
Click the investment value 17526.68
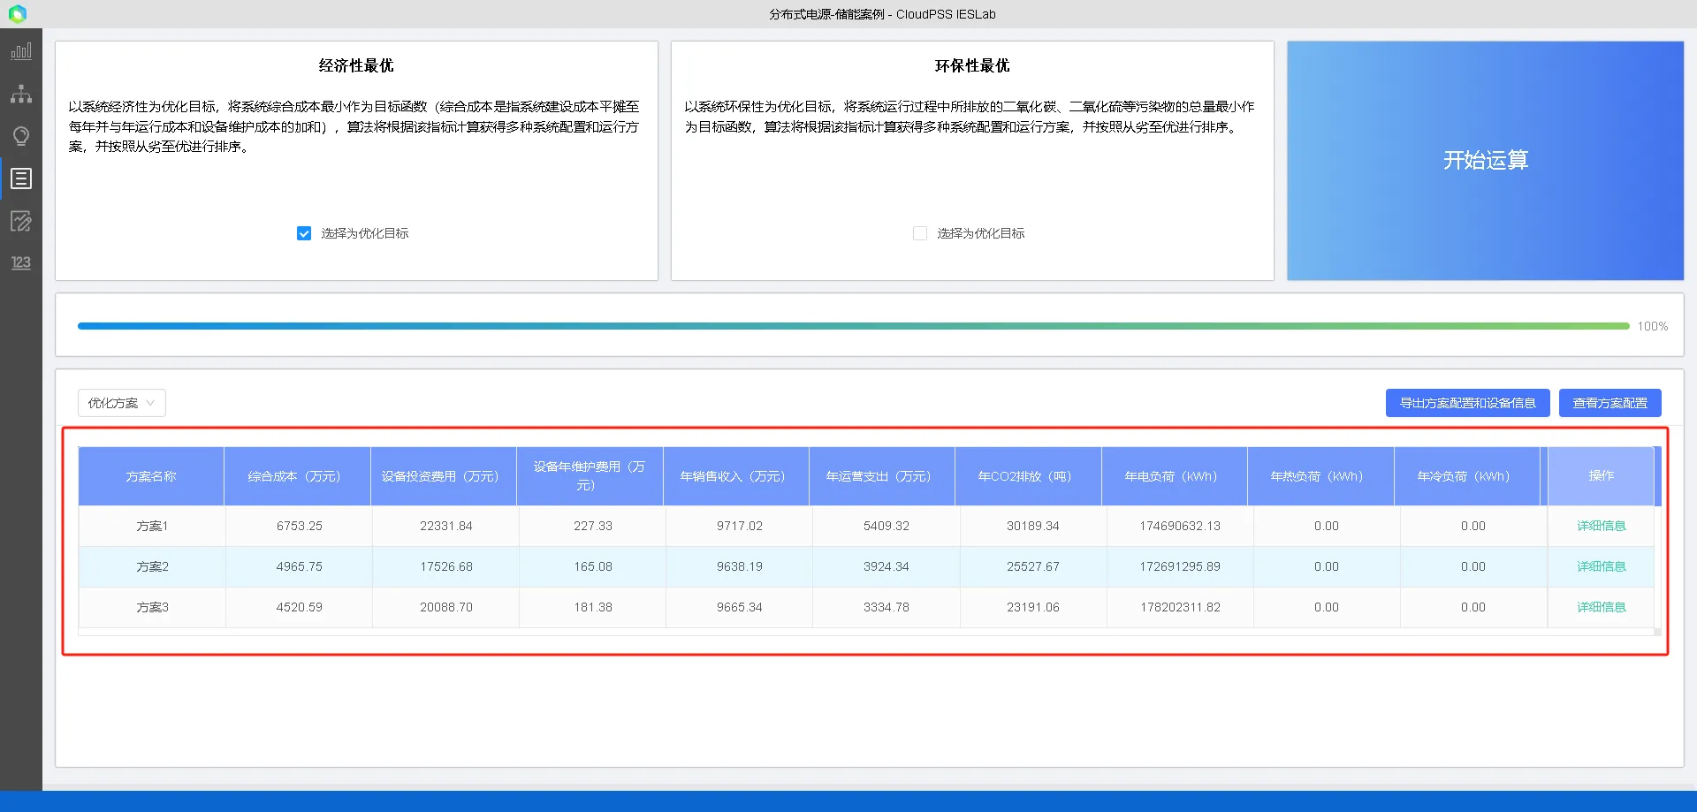446,566
